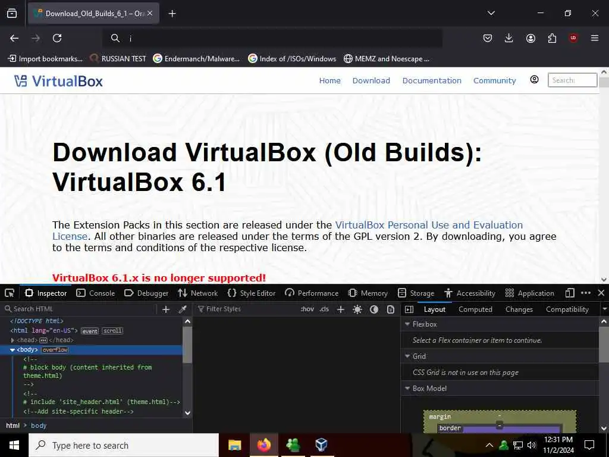Create a new node with plus icon
Viewport: 609px width, 457px height.
(166, 309)
